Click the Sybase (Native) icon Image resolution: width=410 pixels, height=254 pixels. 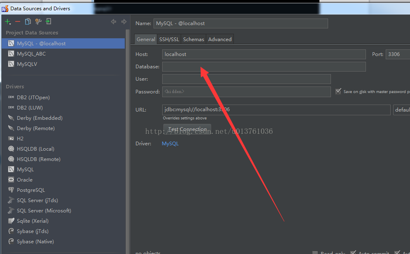(11, 241)
